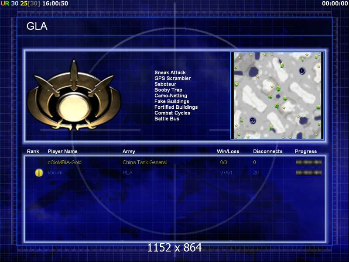
Task: Select the Sneak Attack ability text
Action: pos(170,72)
